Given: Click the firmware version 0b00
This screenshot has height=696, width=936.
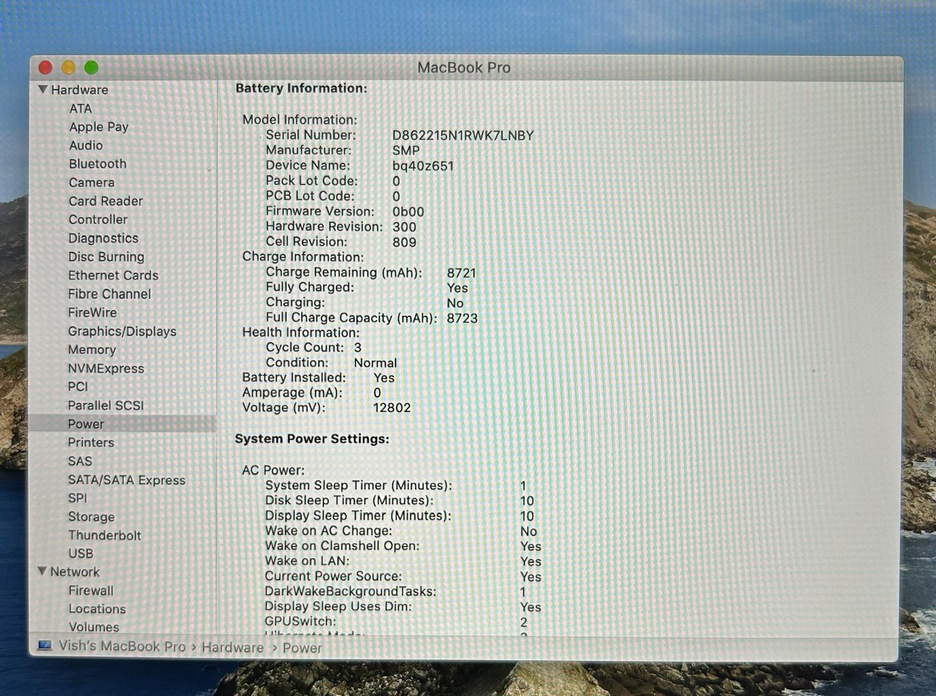Looking at the screenshot, I should 408,211.
